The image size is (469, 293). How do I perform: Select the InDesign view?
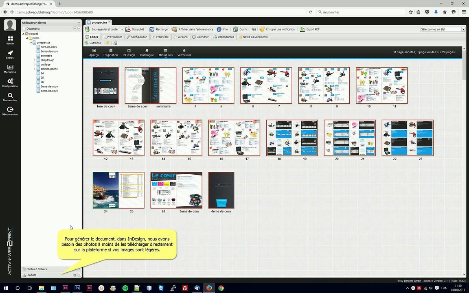coord(129,52)
